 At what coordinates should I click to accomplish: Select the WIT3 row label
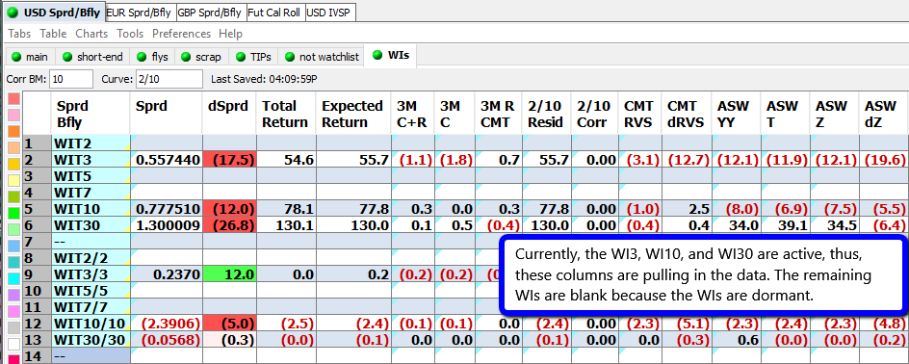click(91, 160)
